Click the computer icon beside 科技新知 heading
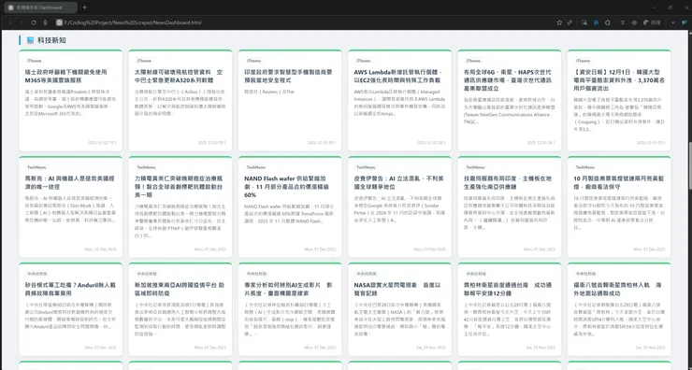 click(x=30, y=40)
